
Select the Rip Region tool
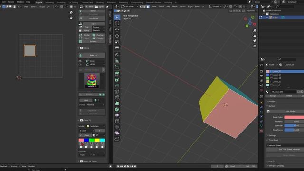coord(117,139)
